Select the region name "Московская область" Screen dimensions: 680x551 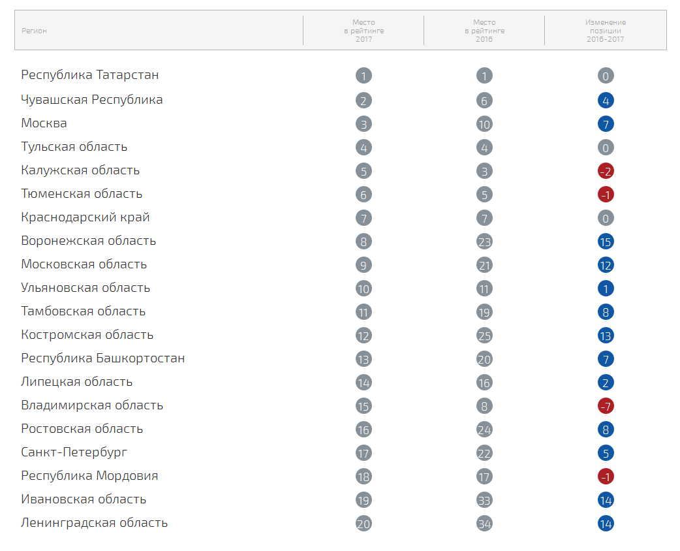click(84, 264)
